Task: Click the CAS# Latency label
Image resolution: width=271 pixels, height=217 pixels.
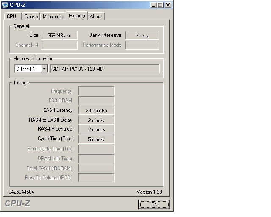Action: pyautogui.click(x=58, y=110)
